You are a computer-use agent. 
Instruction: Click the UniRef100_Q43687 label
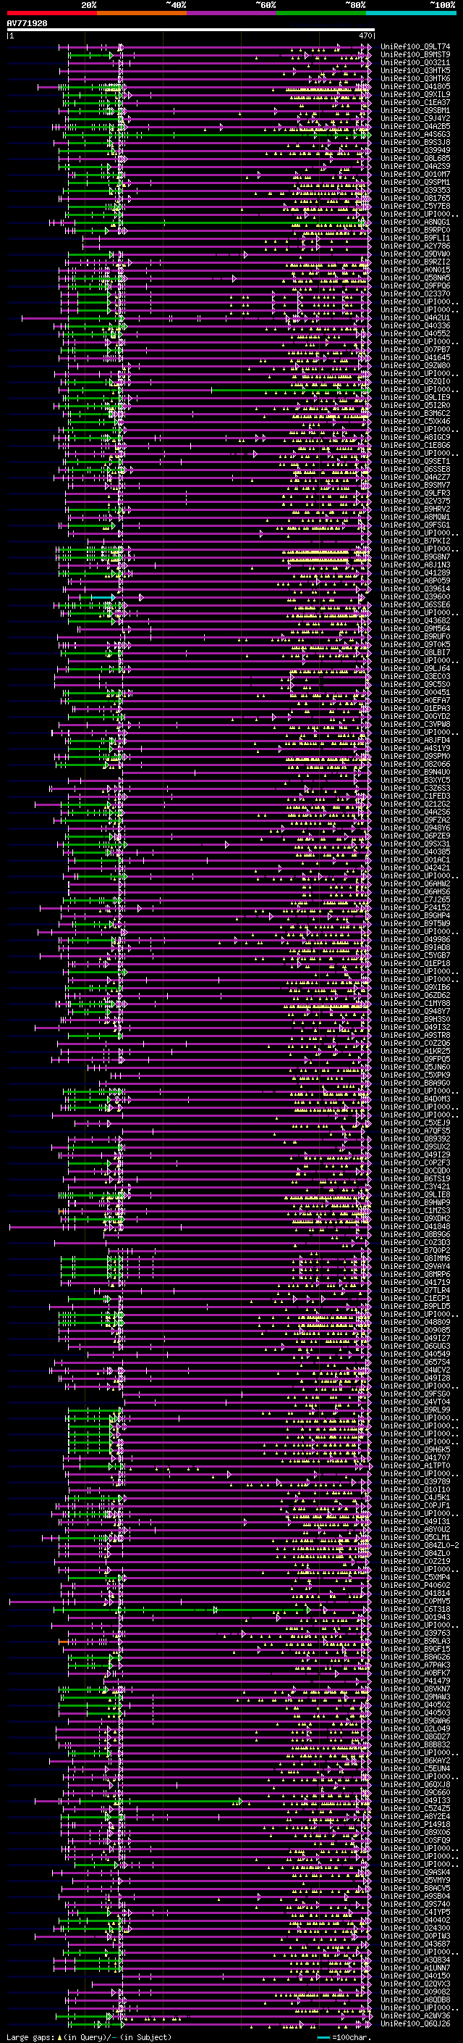click(415, 1944)
